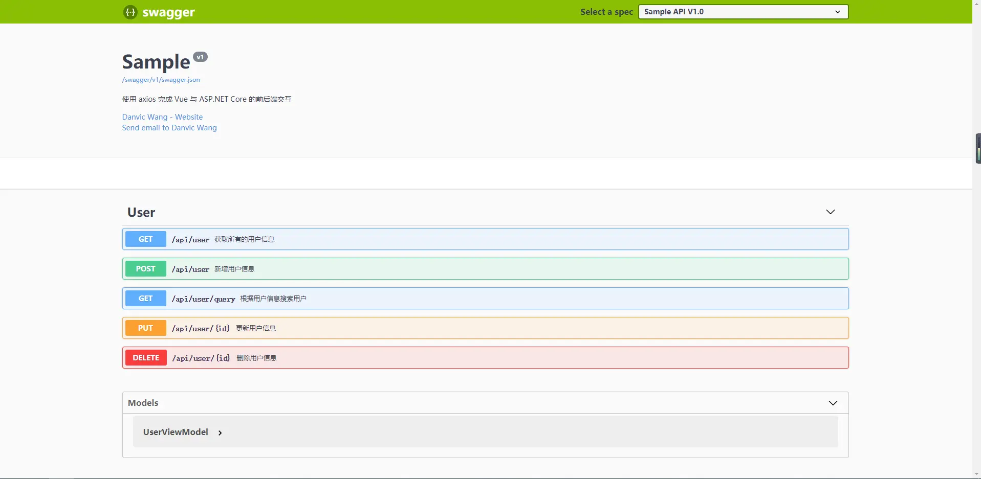The height and width of the screenshot is (479, 981).
Task: Click the Models section title
Action: (143, 403)
